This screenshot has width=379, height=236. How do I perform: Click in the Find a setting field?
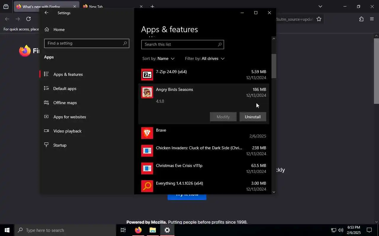86,43
